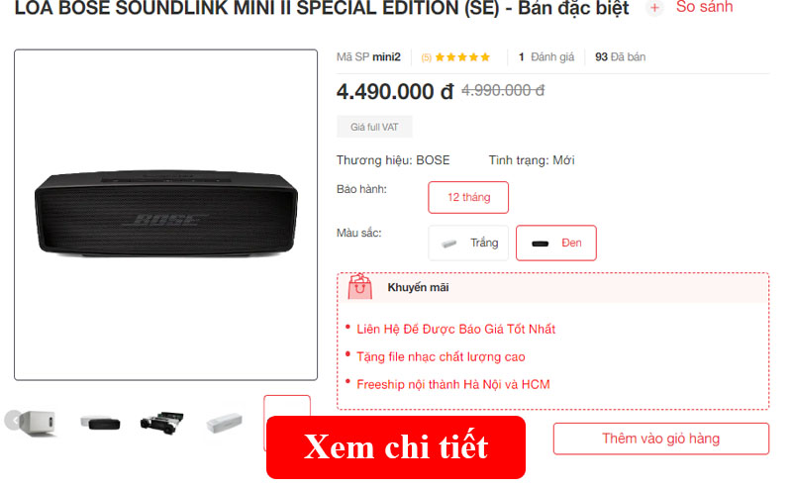Screen dimensions: 792x489
Task: Click Freeship nội thành Hà Nội promo
Action: (453, 384)
